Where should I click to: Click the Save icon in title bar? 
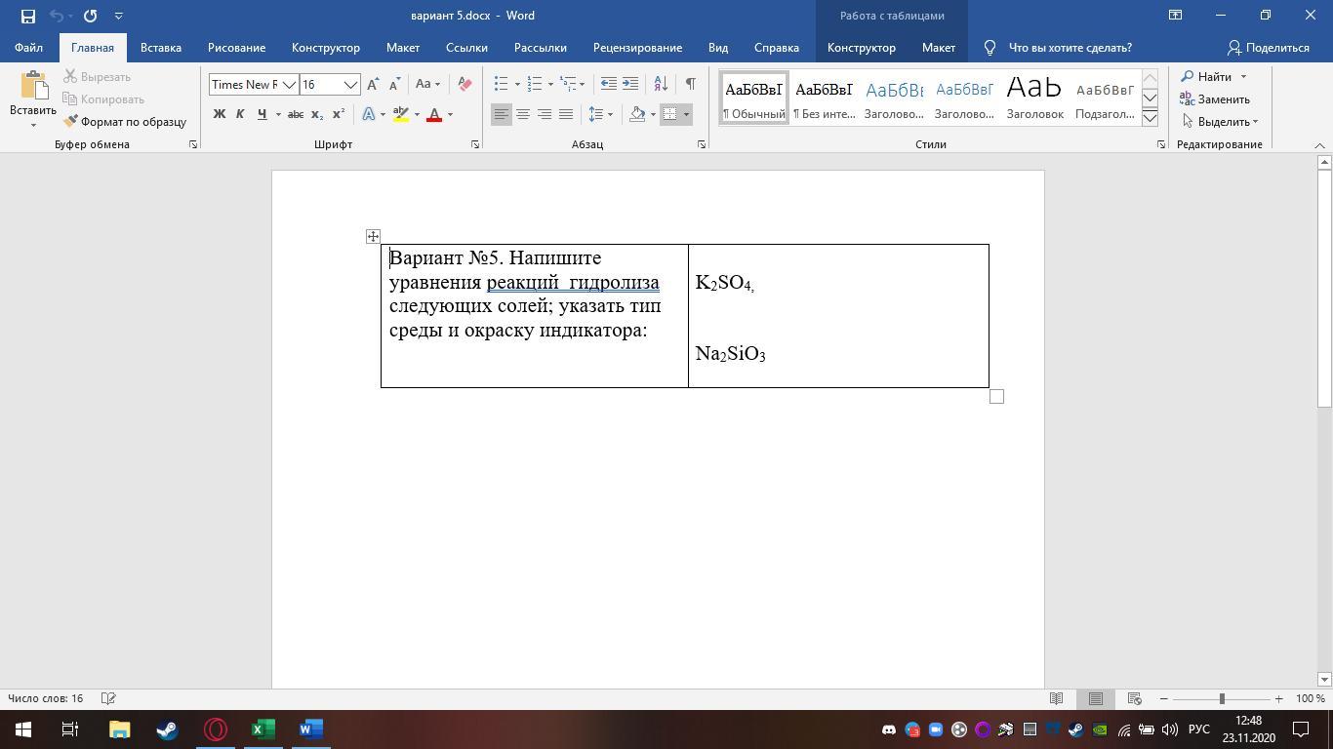[27, 16]
